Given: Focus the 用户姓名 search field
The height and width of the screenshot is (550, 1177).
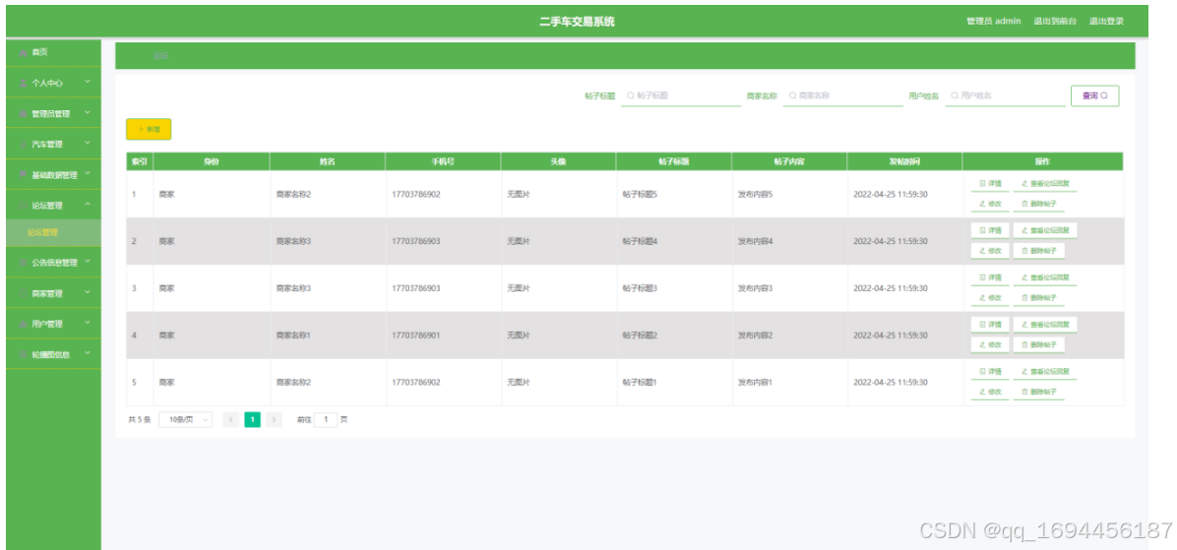Looking at the screenshot, I should coord(1005,96).
